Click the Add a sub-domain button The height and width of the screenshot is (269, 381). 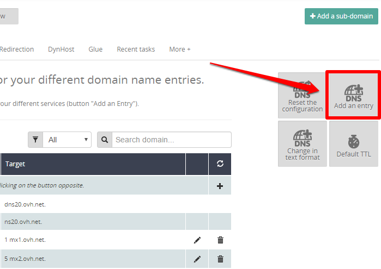coord(341,16)
